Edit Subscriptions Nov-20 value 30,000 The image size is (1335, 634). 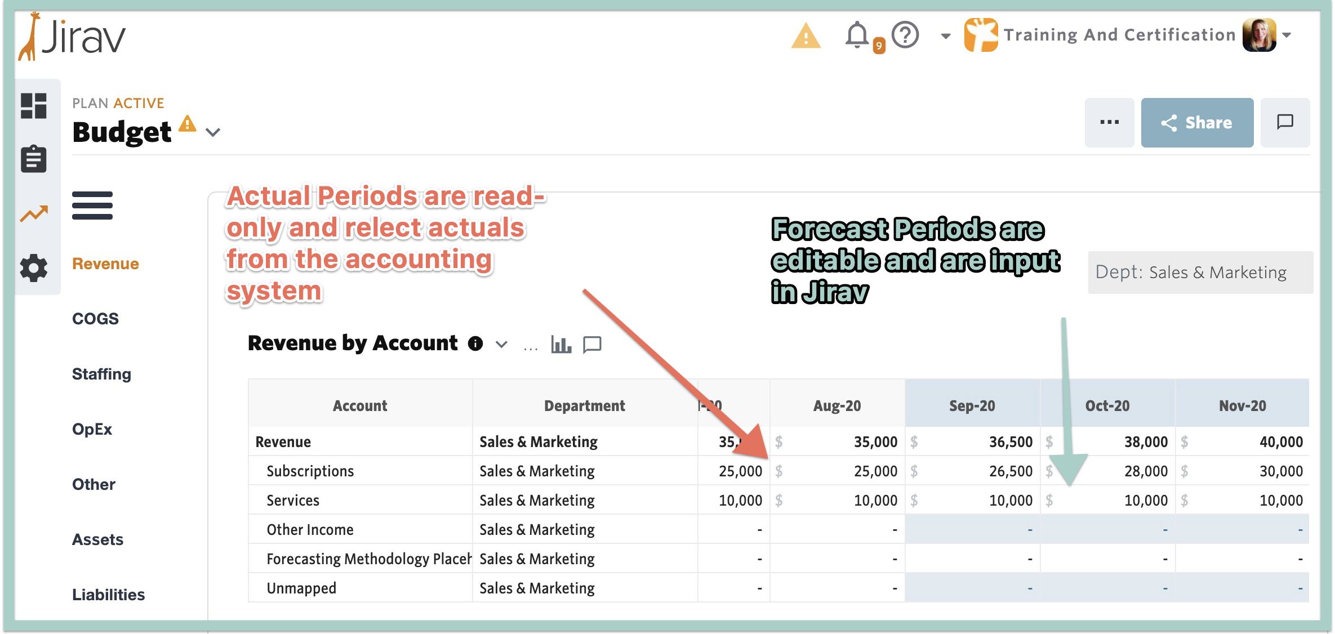(x=1242, y=471)
